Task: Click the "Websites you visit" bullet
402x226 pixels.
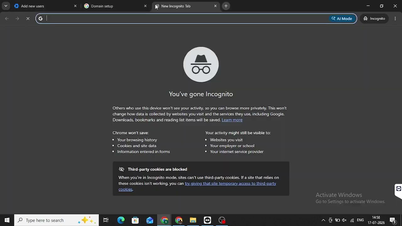Action: click(226, 140)
